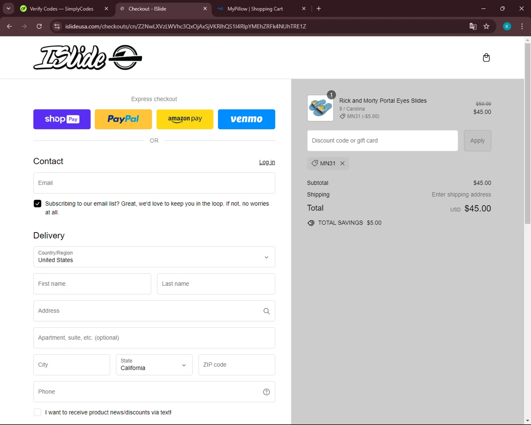Focus the Email input field
Image resolution: width=531 pixels, height=425 pixels.
pos(154,183)
